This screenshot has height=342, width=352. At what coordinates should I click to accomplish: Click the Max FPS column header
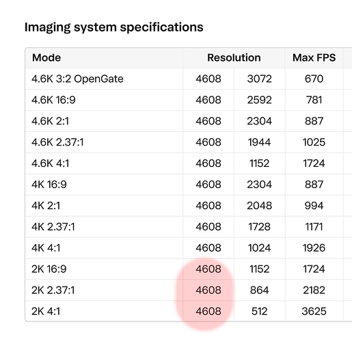click(314, 57)
